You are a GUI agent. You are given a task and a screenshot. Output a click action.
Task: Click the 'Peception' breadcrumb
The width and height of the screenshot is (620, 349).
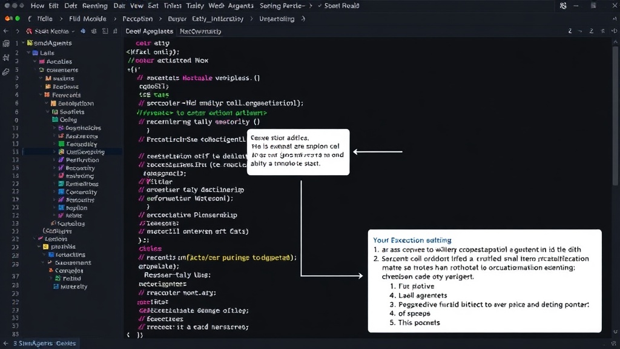click(137, 19)
